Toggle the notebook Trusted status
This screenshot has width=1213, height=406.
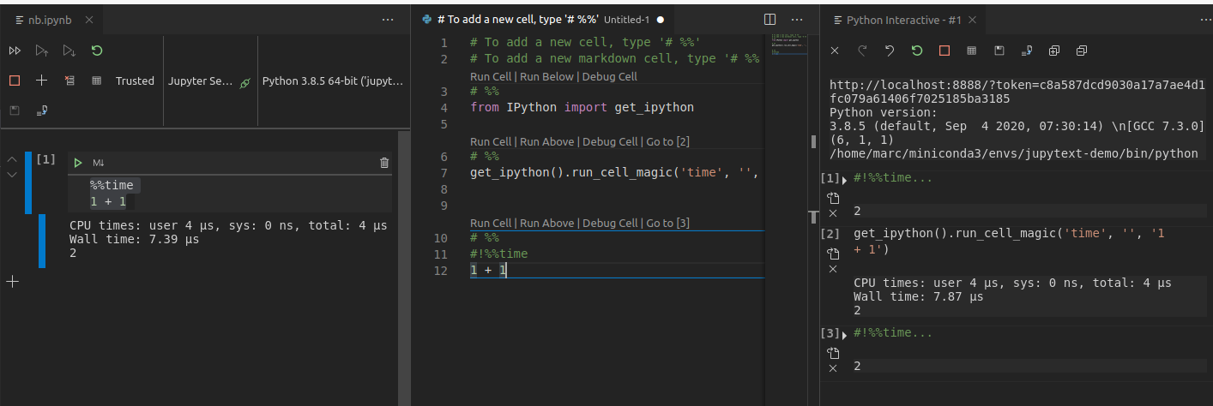click(135, 81)
